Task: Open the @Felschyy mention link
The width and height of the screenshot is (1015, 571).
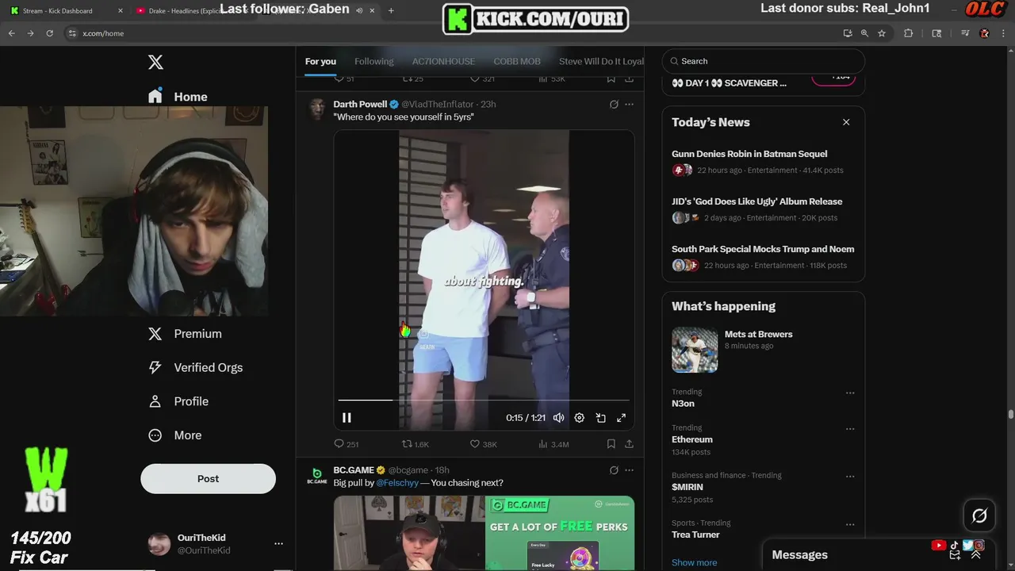Action: (397, 482)
